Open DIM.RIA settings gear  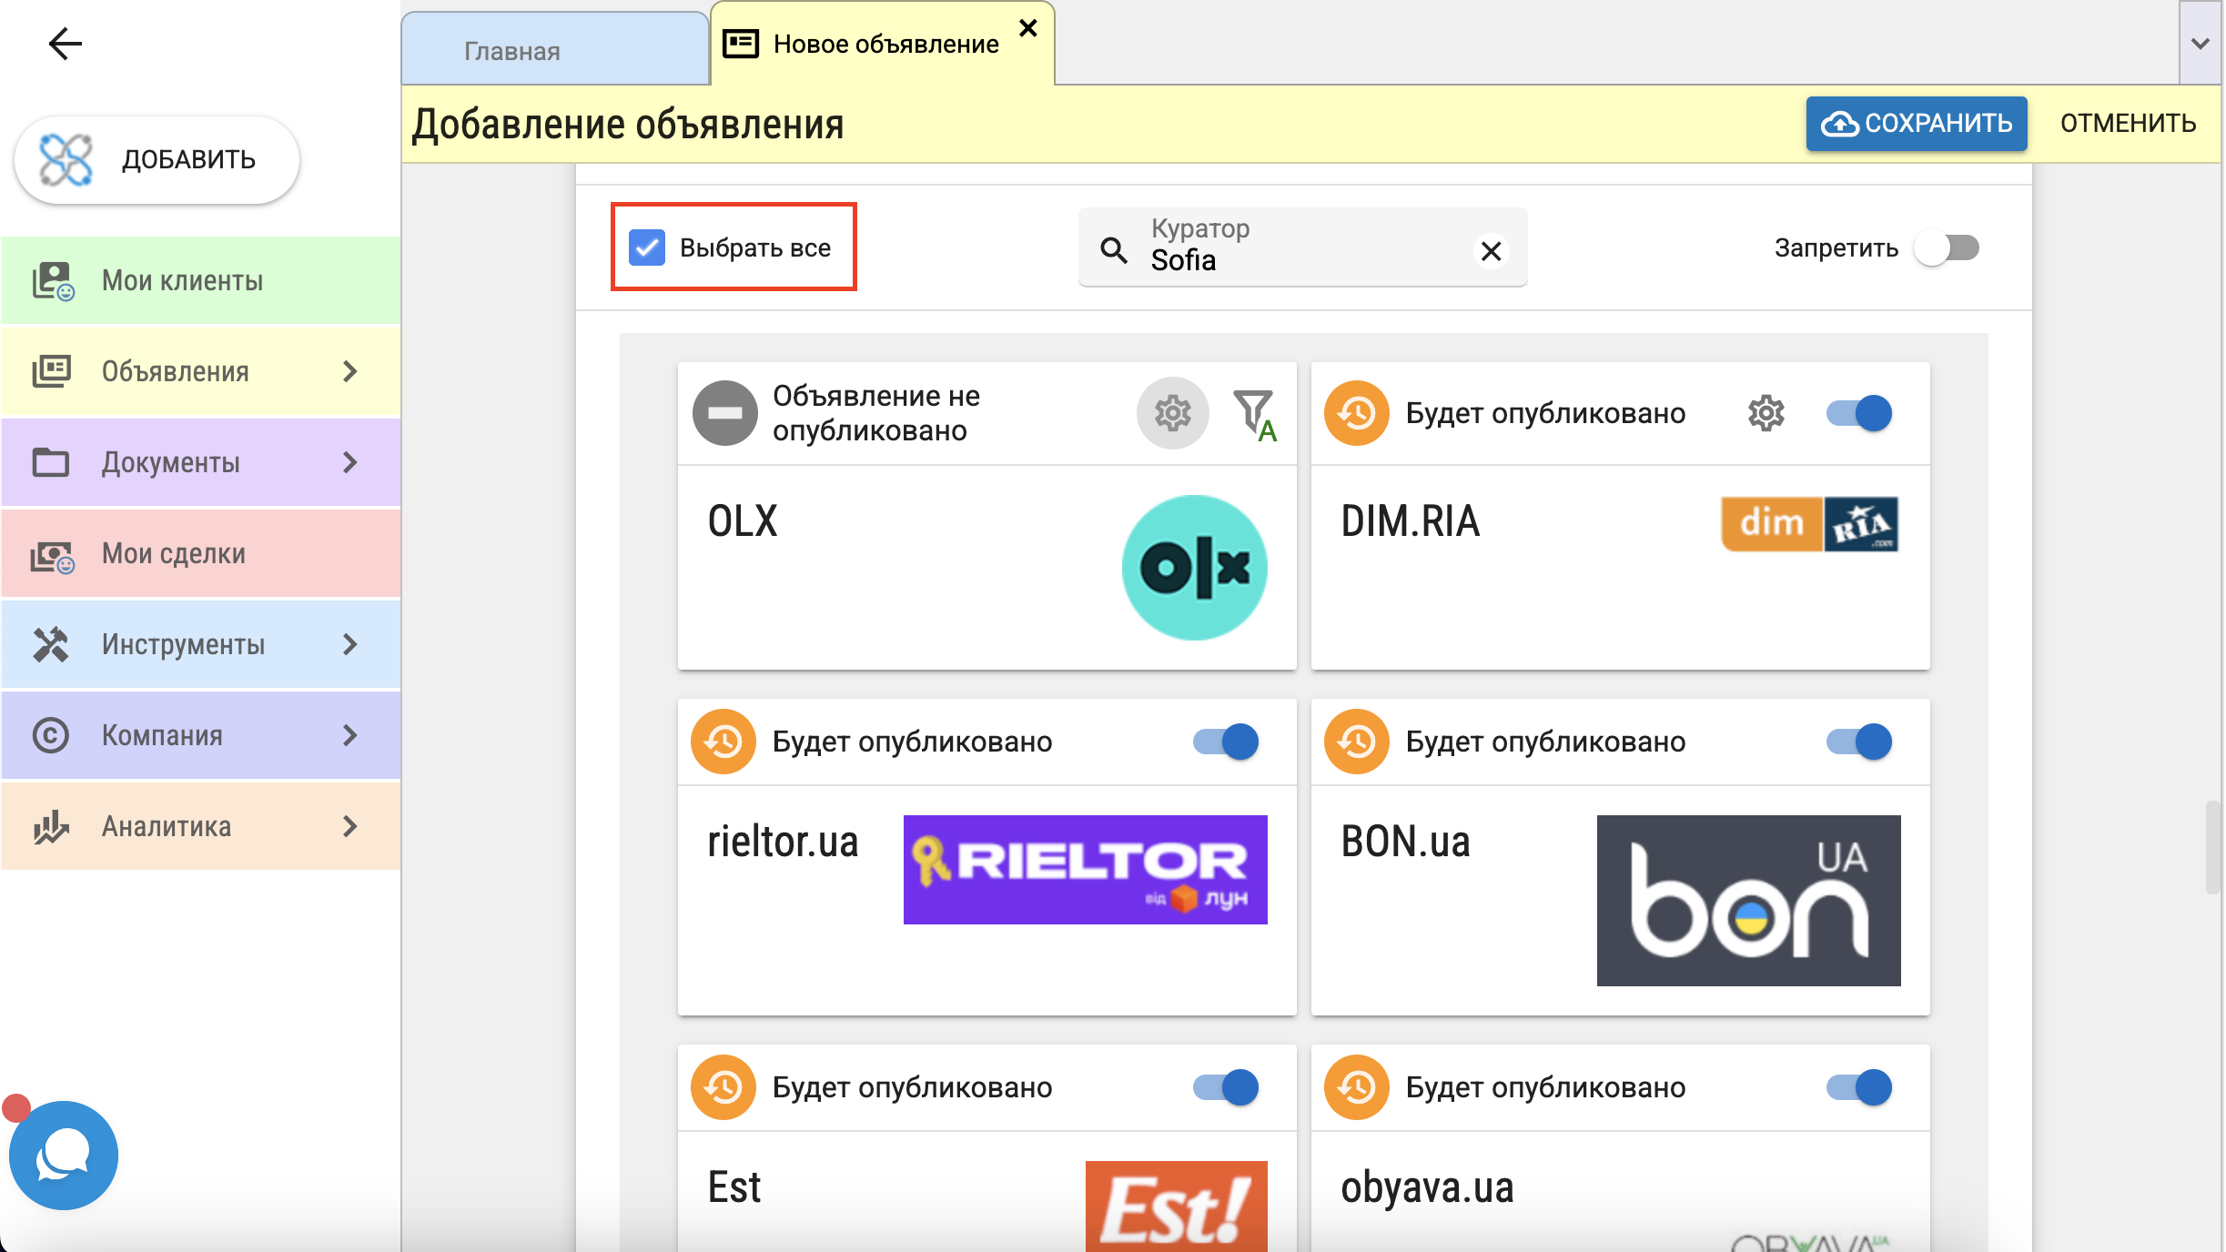[1766, 413]
